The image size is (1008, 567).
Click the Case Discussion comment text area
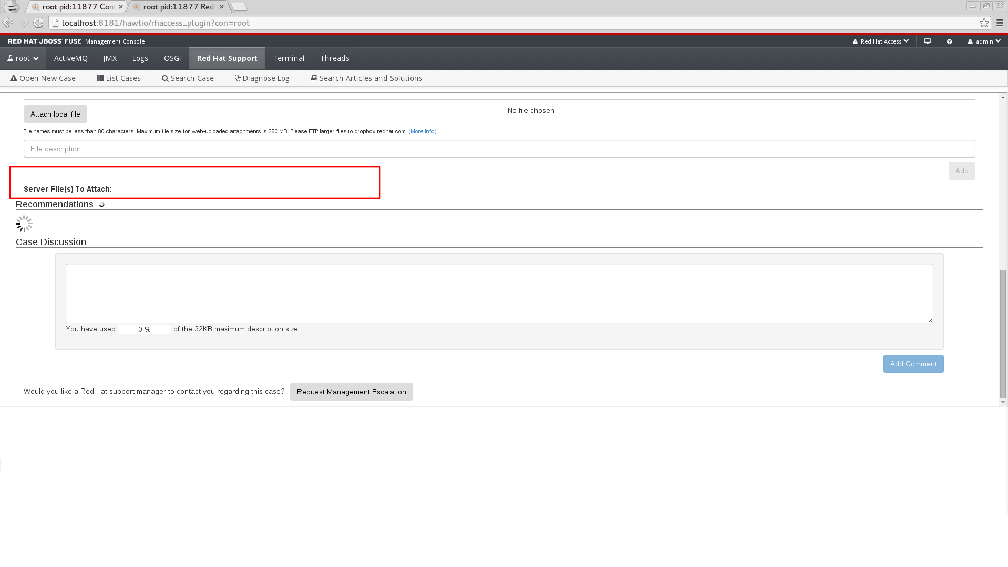point(499,293)
